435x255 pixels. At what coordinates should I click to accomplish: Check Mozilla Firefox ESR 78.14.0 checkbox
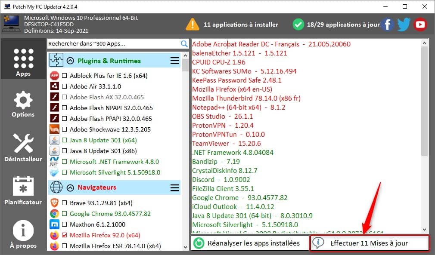tap(64, 246)
